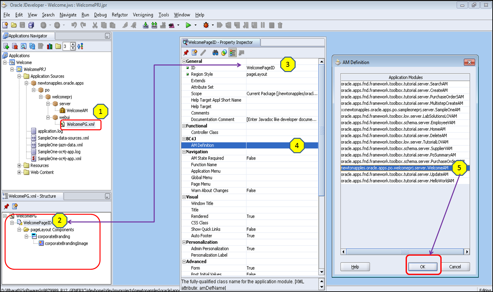Click the new view icon in Structure pane toolbar
This screenshot has width=493, height=292.
click(x=15, y=206)
